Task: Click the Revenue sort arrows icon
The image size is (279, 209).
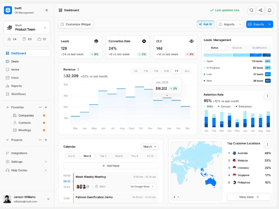Action: click(78, 69)
